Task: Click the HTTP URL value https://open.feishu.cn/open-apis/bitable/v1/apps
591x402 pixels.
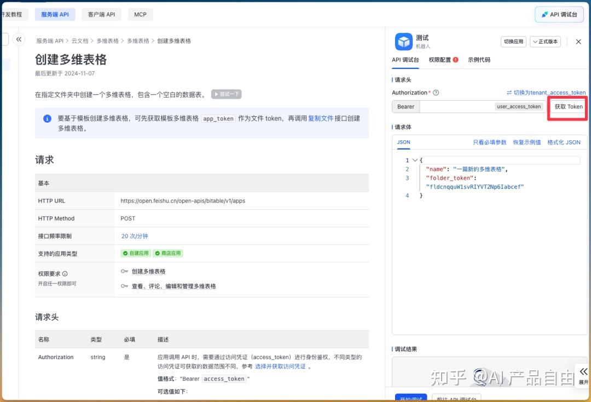Action: click(183, 200)
